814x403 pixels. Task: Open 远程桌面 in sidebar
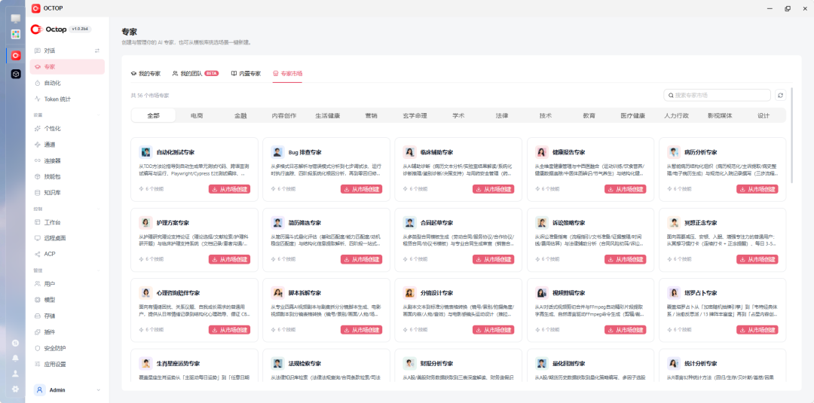pos(67,239)
